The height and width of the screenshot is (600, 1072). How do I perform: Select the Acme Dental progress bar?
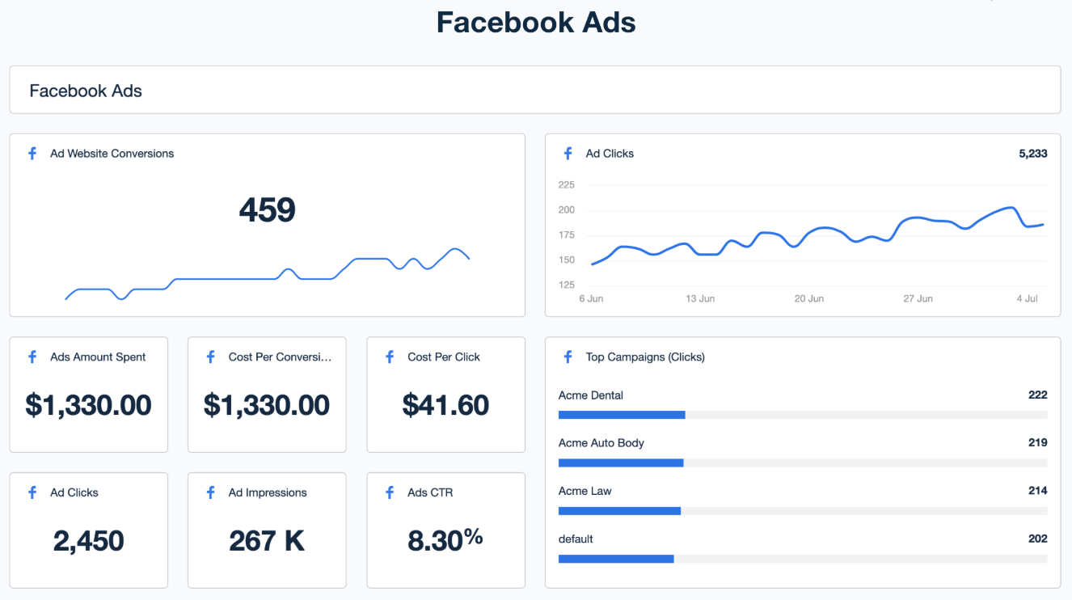click(x=621, y=415)
